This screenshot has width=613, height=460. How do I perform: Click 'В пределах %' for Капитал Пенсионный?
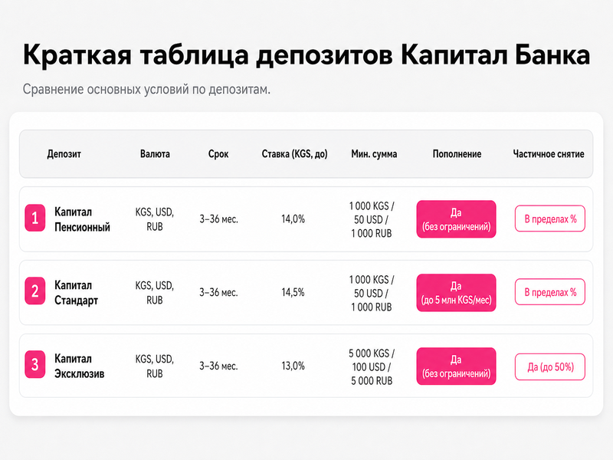[x=550, y=219]
